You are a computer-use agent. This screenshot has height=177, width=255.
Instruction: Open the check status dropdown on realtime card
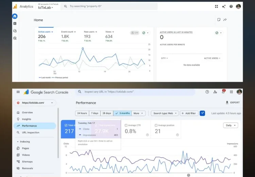pyautogui.click(x=218, y=33)
